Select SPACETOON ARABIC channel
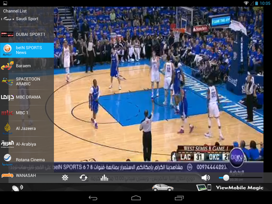 click(x=27, y=81)
